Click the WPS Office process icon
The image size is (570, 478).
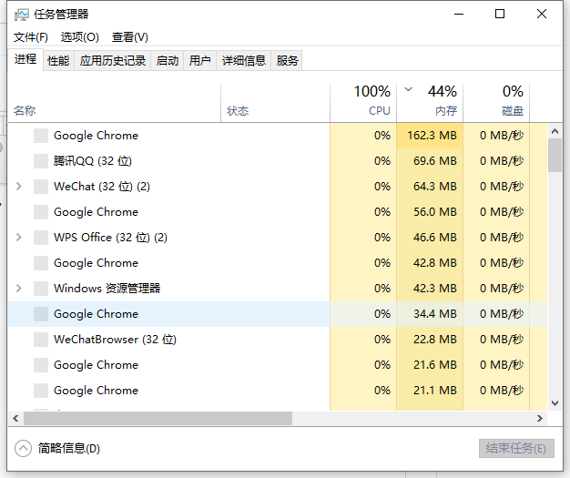click(x=40, y=238)
